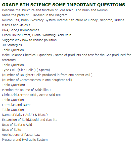Viewport: 139px width, 142px height.
Task: Click 'Expansion of Solid,Liquid and Gas Etc'
Action: 30,120
